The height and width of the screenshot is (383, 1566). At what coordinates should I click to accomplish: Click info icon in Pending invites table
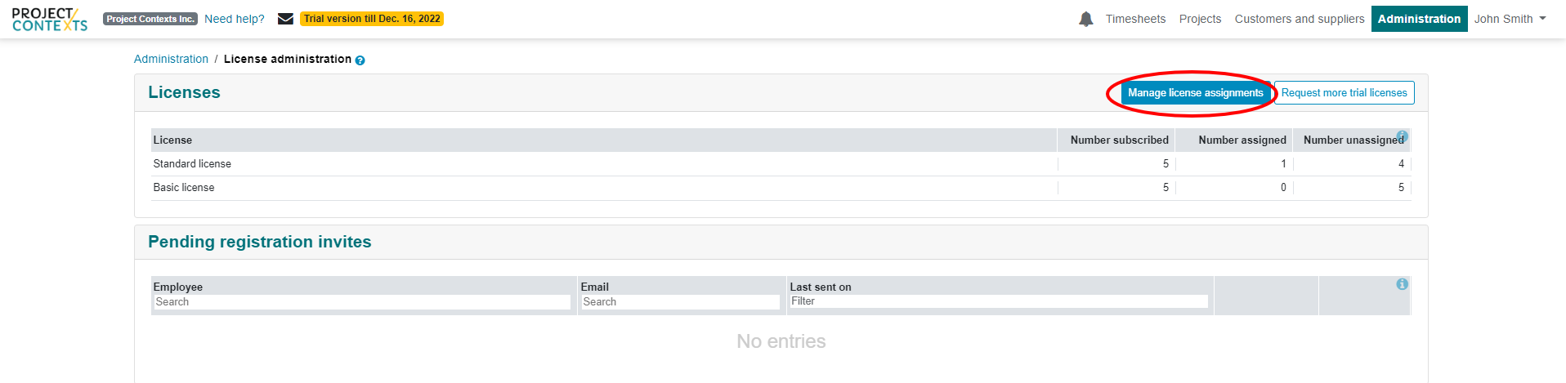(x=1402, y=284)
